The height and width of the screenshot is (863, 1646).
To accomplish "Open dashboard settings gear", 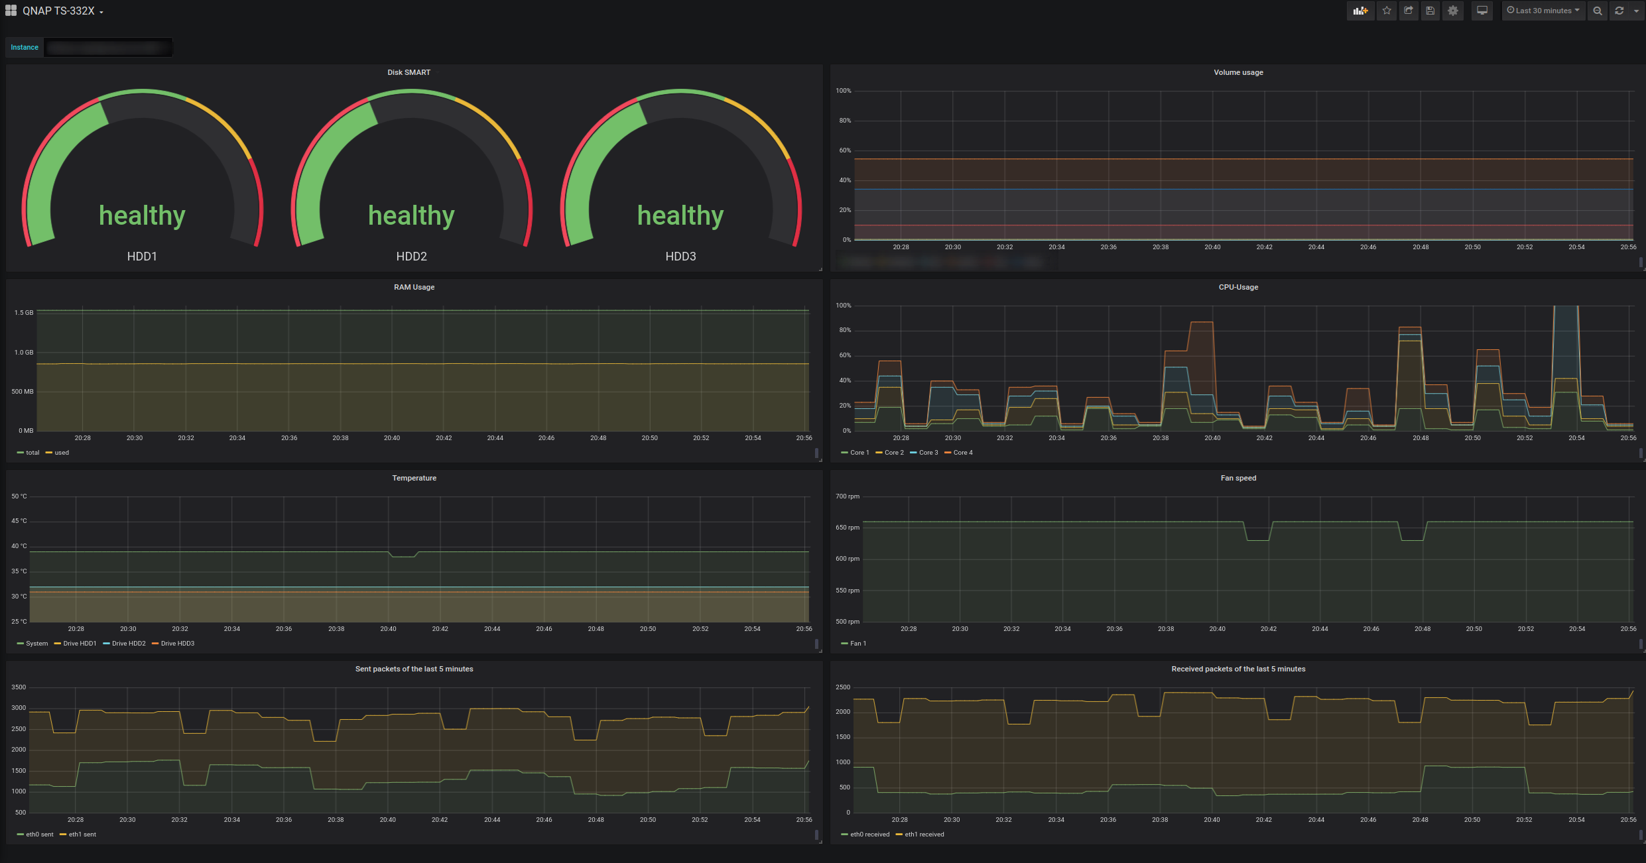I will coord(1453,11).
